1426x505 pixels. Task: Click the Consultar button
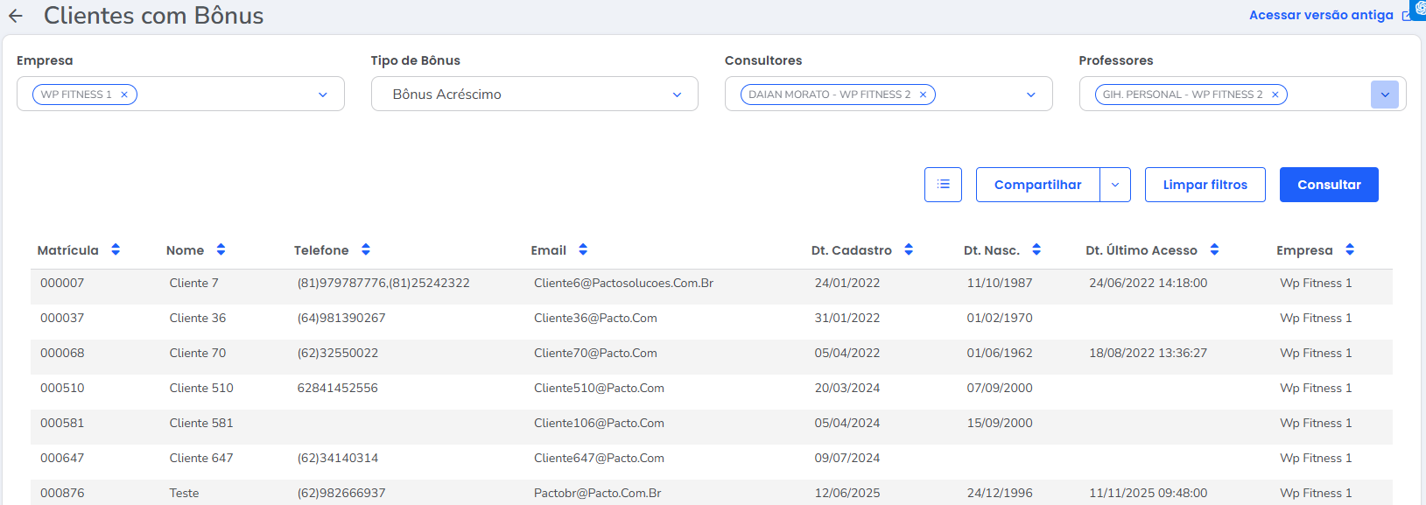pos(1328,185)
